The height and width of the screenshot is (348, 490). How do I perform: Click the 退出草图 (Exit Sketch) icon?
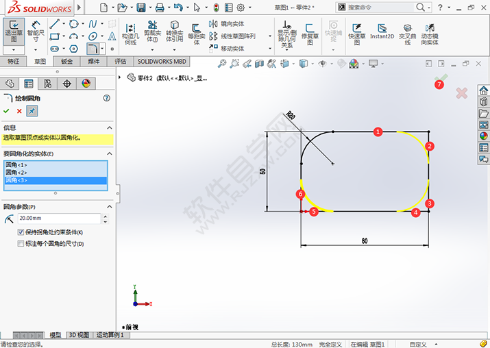tap(12, 34)
